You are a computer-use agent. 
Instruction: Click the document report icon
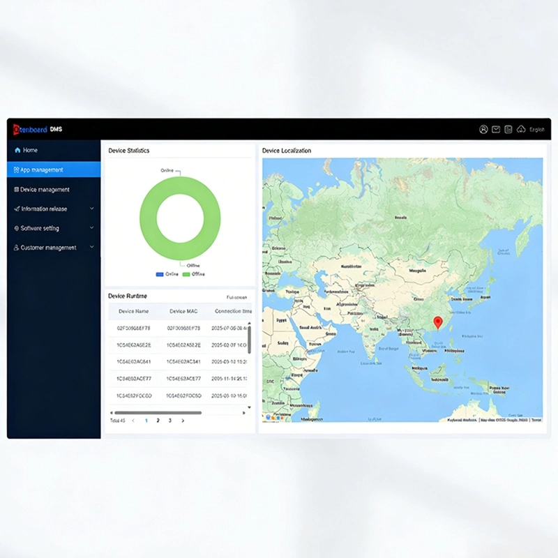[508, 130]
